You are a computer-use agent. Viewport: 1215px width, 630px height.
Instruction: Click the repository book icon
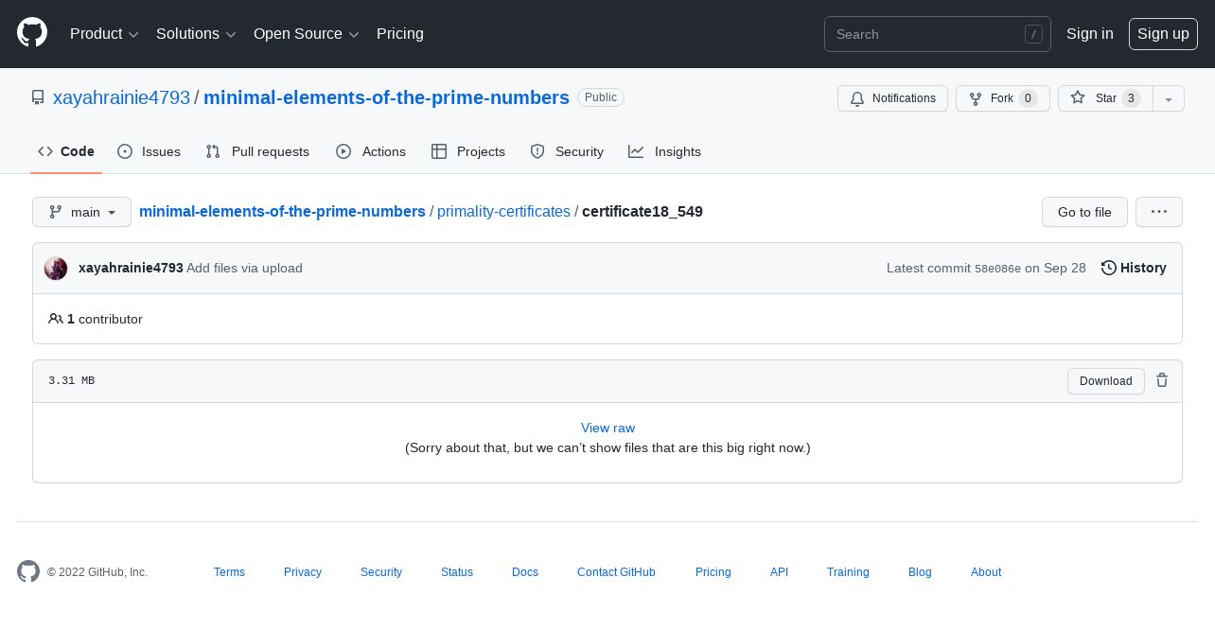[38, 97]
